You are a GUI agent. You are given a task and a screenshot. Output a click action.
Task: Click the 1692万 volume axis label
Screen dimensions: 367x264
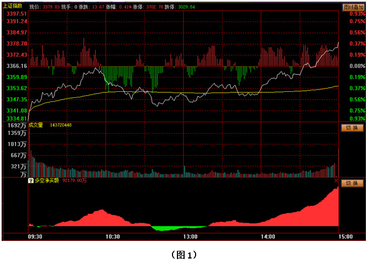(16, 125)
